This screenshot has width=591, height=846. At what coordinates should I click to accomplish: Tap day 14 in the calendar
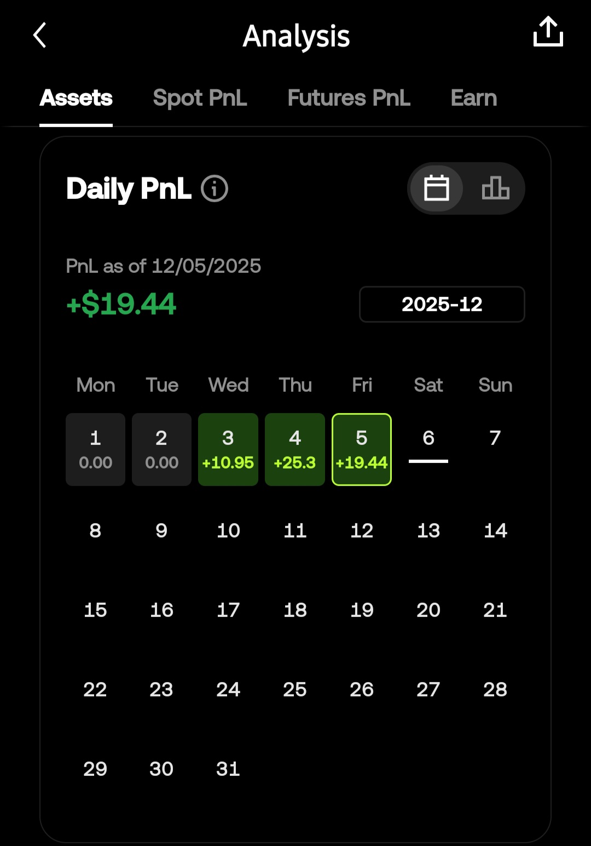pos(495,530)
